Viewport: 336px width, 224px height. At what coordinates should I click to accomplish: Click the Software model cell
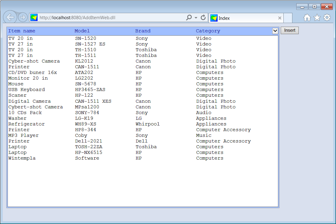point(87,158)
